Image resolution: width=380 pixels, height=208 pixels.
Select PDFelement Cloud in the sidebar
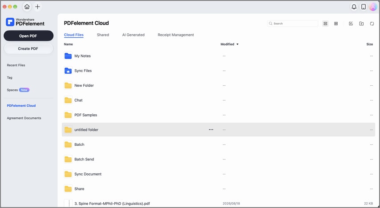pyautogui.click(x=21, y=106)
